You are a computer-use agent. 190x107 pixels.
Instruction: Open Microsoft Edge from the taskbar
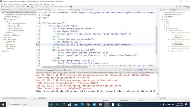[82, 104]
